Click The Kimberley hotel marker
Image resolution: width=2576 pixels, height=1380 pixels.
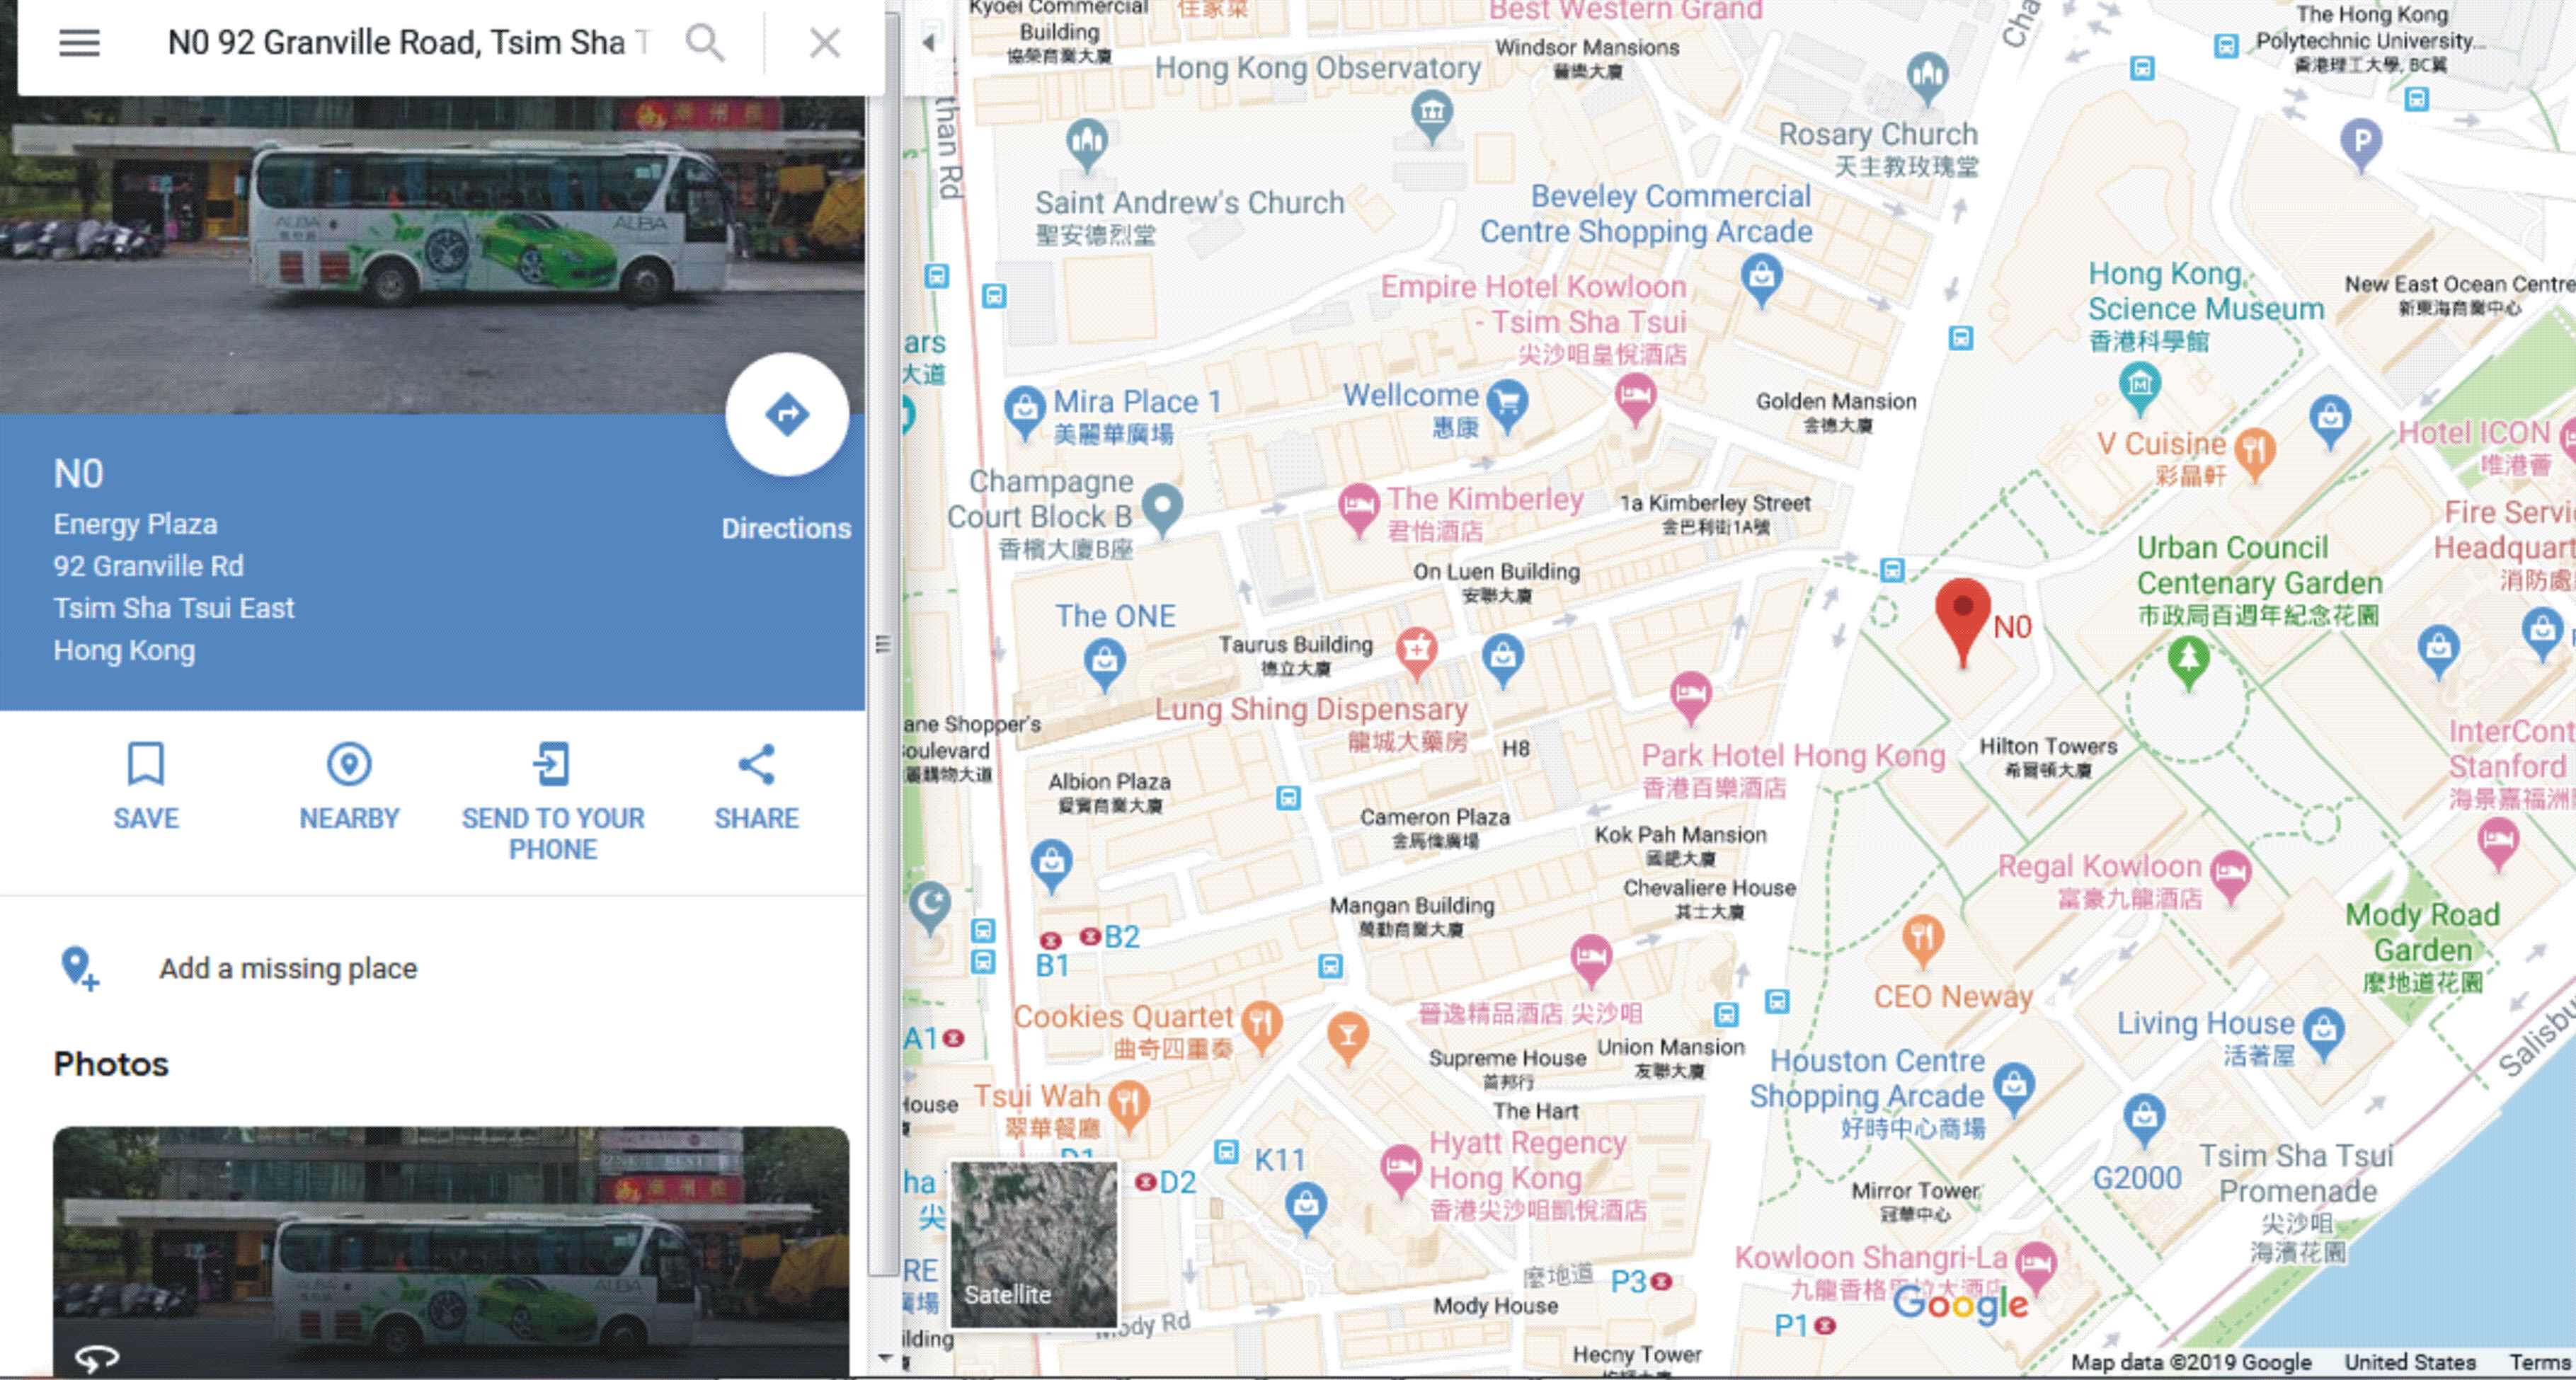(x=1358, y=510)
